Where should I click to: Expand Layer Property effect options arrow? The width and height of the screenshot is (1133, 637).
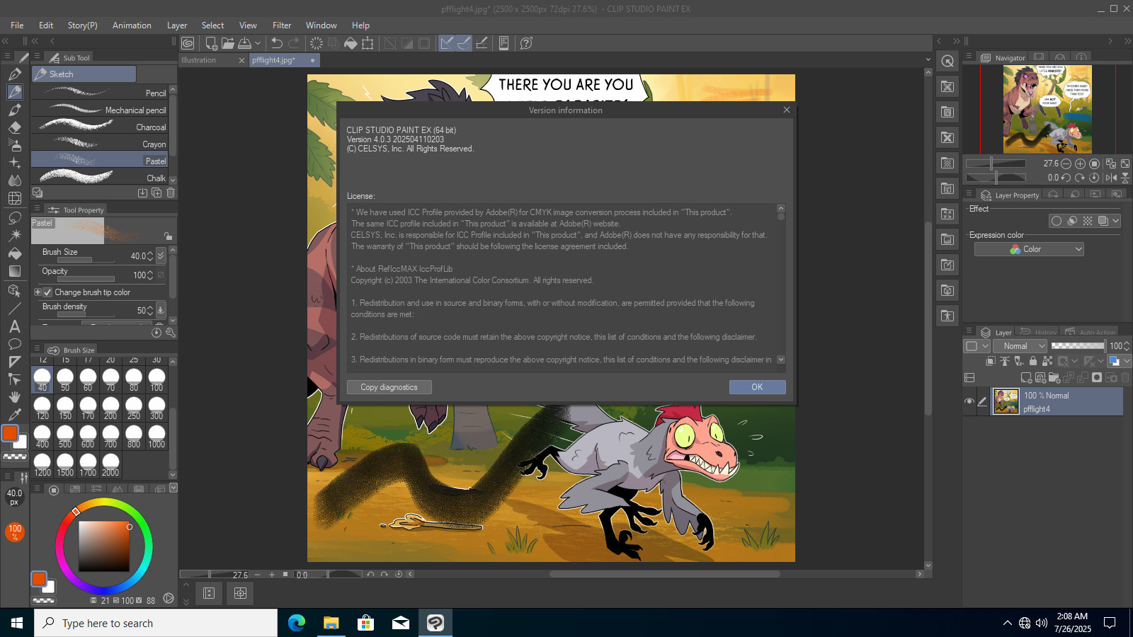pyautogui.click(x=1116, y=221)
